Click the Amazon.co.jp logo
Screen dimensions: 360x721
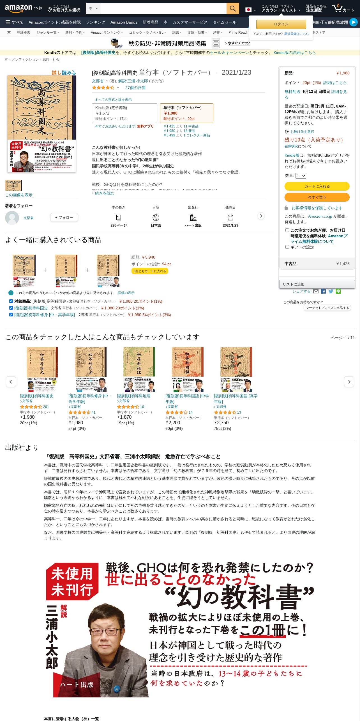coord(23,8)
